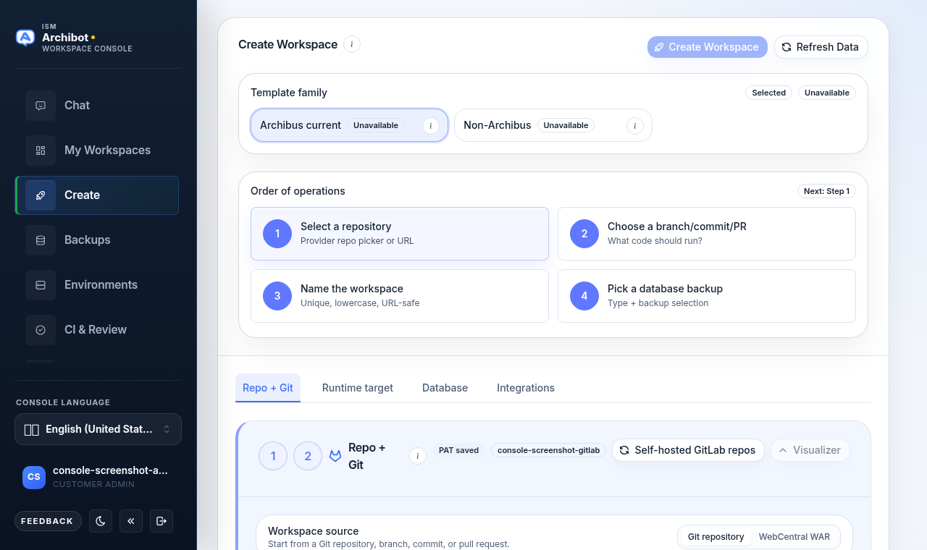Viewport: 927px width, 550px height.
Task: Expand the Visualizer panel
Action: coord(810,450)
